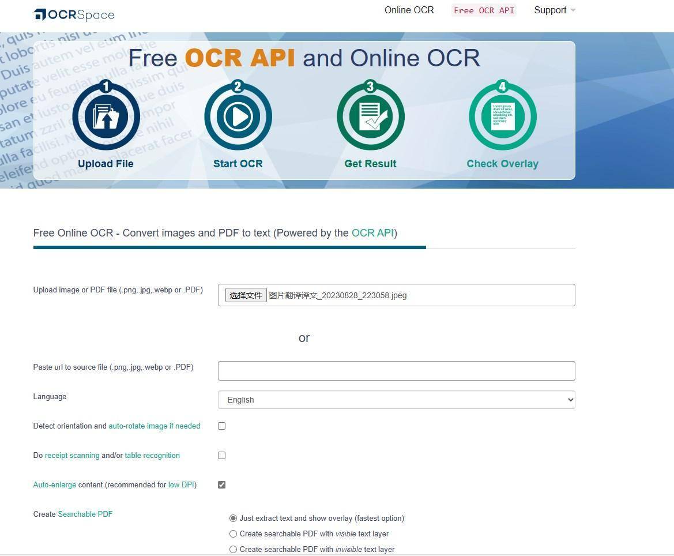674x556 pixels.
Task: Open the receipt scanning link
Action: point(72,455)
